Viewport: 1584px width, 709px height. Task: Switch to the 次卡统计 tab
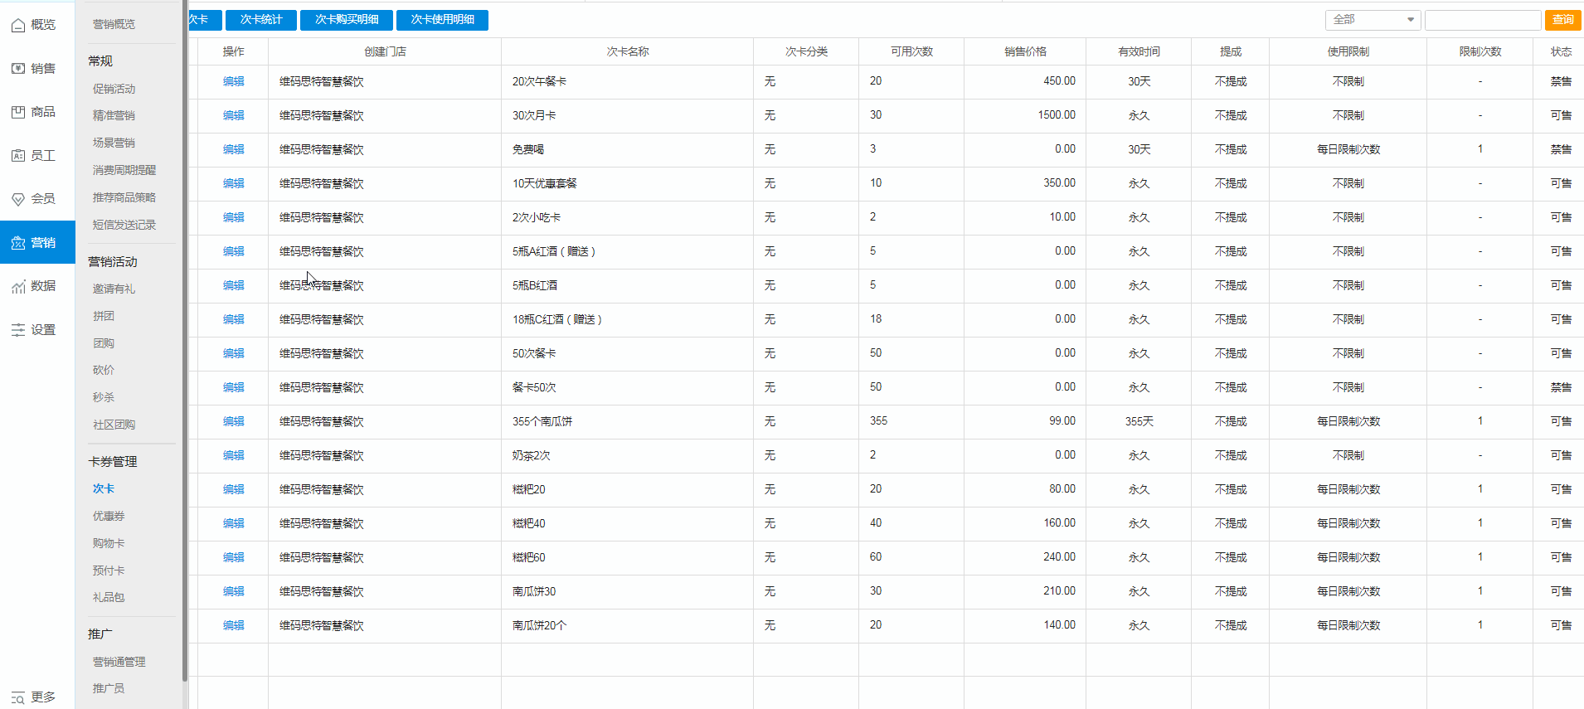(x=261, y=20)
